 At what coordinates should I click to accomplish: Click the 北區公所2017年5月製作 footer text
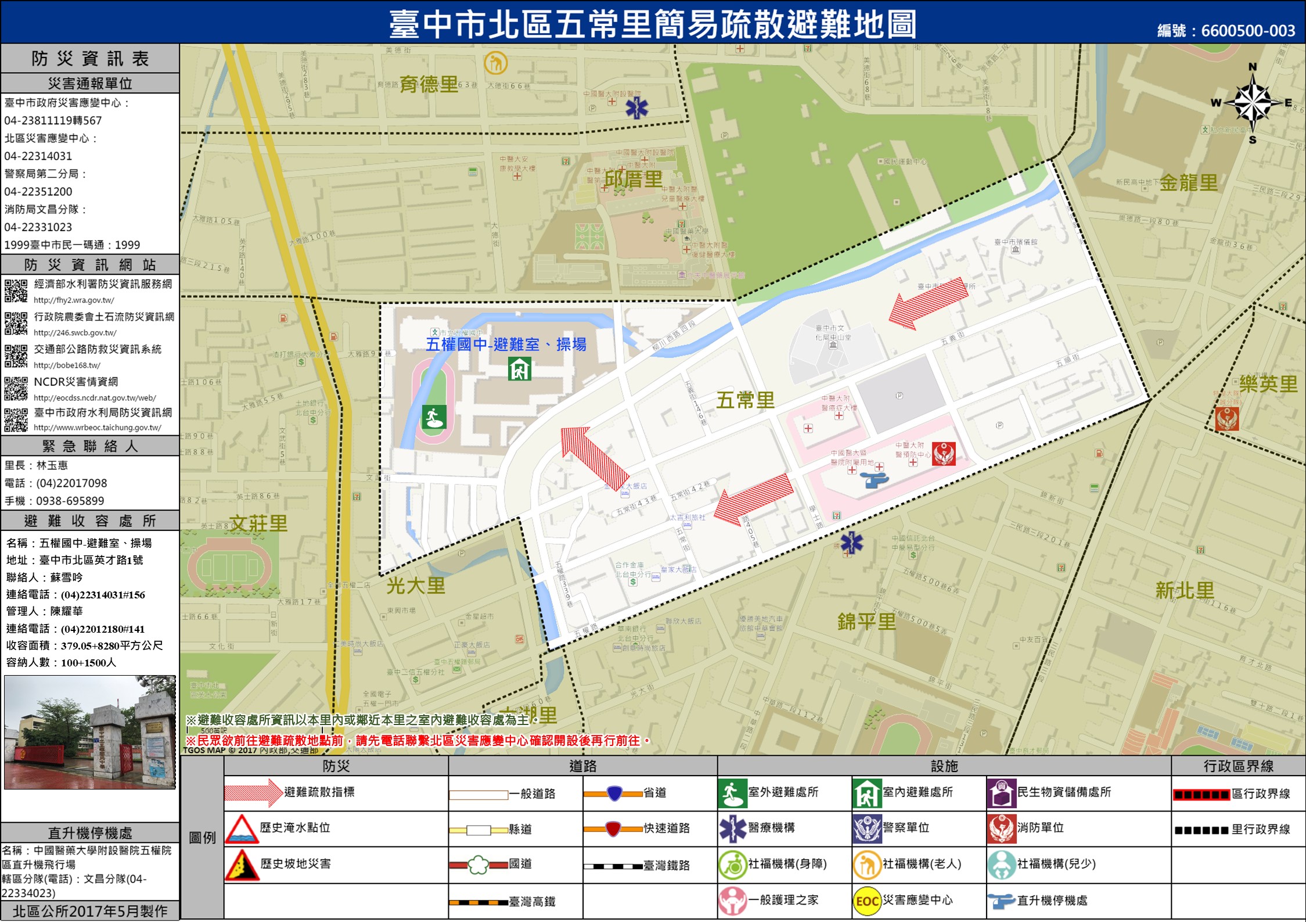pyautogui.click(x=90, y=911)
